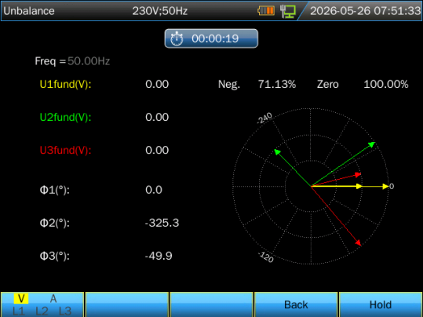Click the yellow arrowhead at 0 degrees
This screenshot has height=317, width=423.
click(x=385, y=186)
